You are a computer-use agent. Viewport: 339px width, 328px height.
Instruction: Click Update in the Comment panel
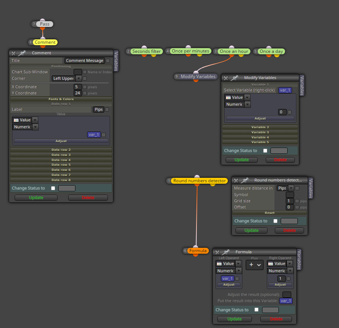coord(36,198)
